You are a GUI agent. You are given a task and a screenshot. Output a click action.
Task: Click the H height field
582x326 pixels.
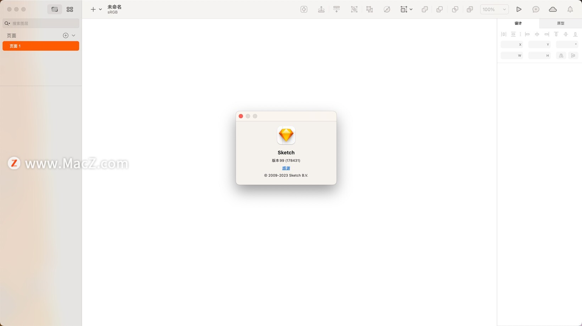[539, 56]
